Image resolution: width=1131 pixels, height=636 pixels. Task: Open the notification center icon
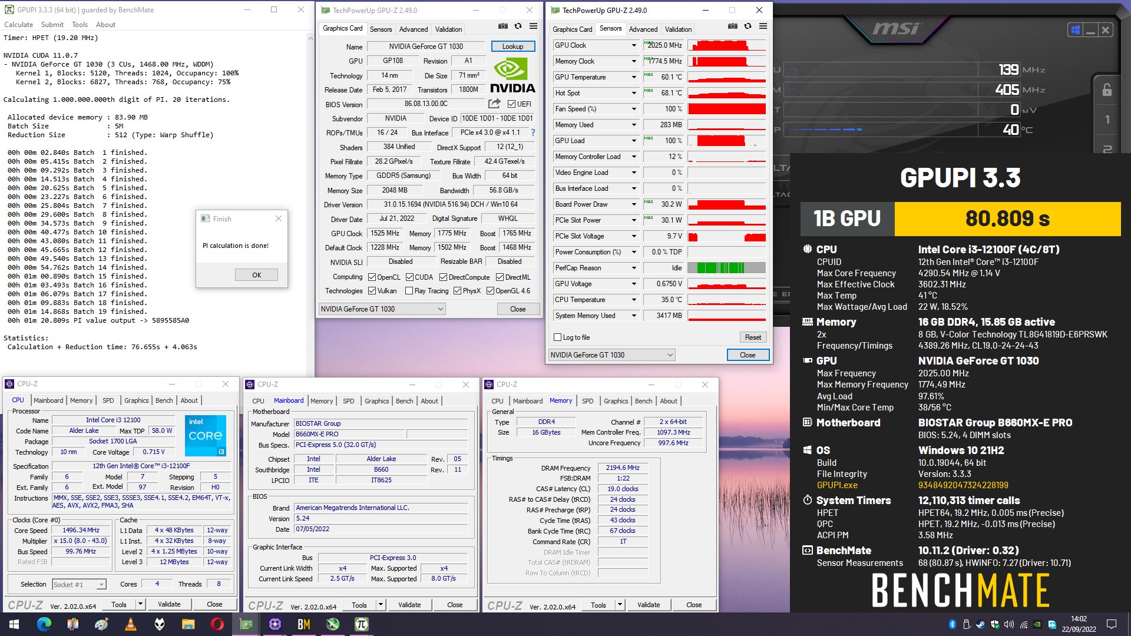[1112, 624]
